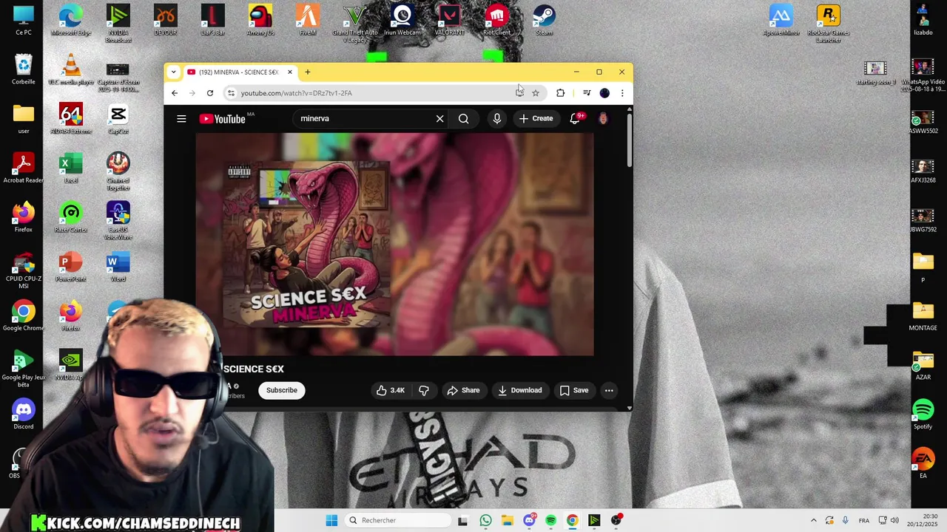Screen dimensions: 947x532
Task: Subscribe to the channel
Action: pos(282,390)
